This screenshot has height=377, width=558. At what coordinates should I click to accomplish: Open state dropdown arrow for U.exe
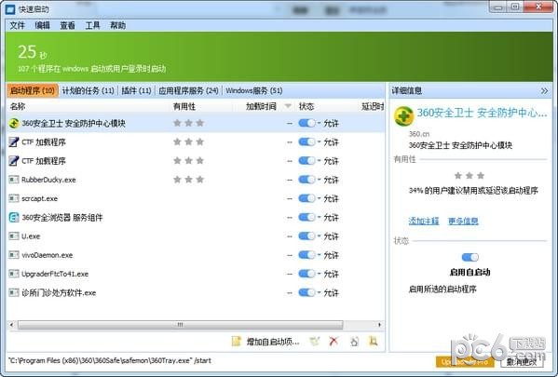[319, 236]
